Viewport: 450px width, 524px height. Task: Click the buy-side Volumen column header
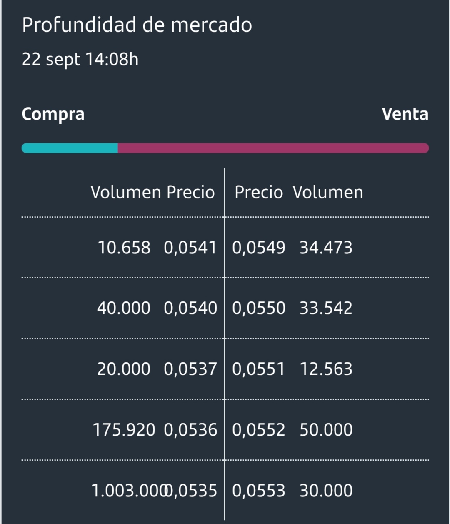pos(126,192)
